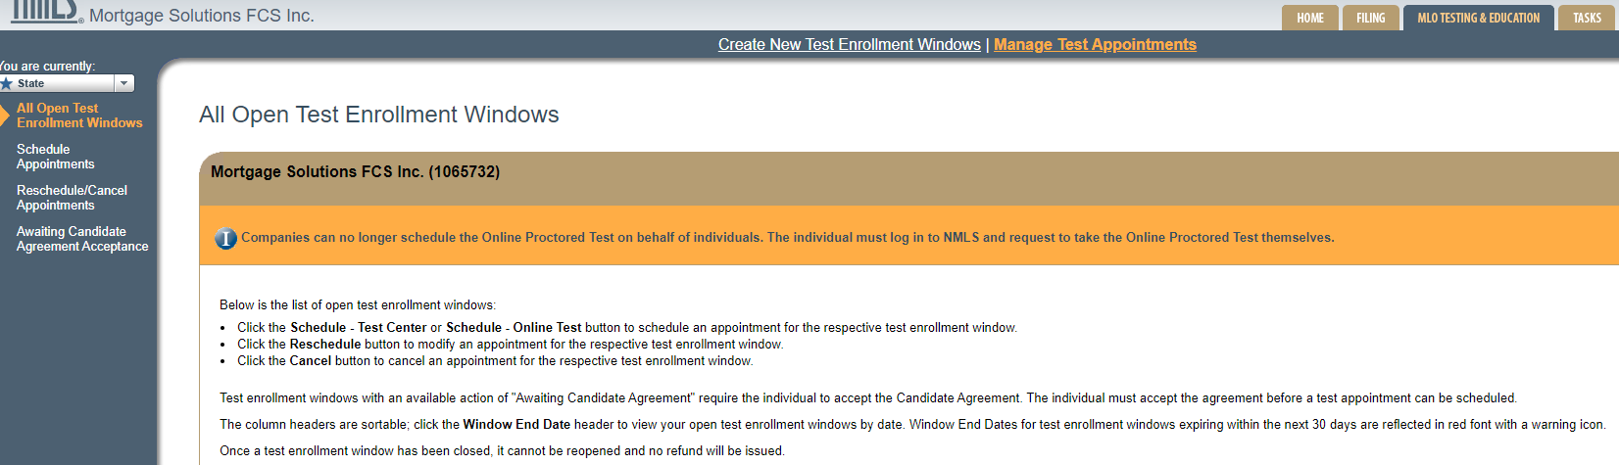Select the MLO Testing & Education tab
The height and width of the screenshot is (465, 1619).
1478,18
